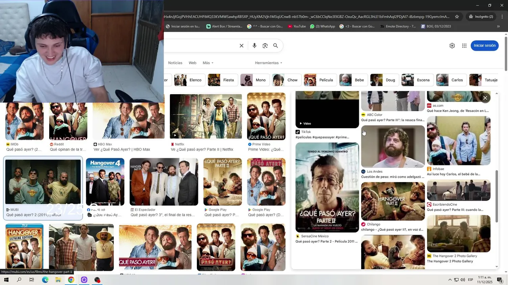The width and height of the screenshot is (508, 285).
Task: Select the Escena filter chip
Action: 417,80
